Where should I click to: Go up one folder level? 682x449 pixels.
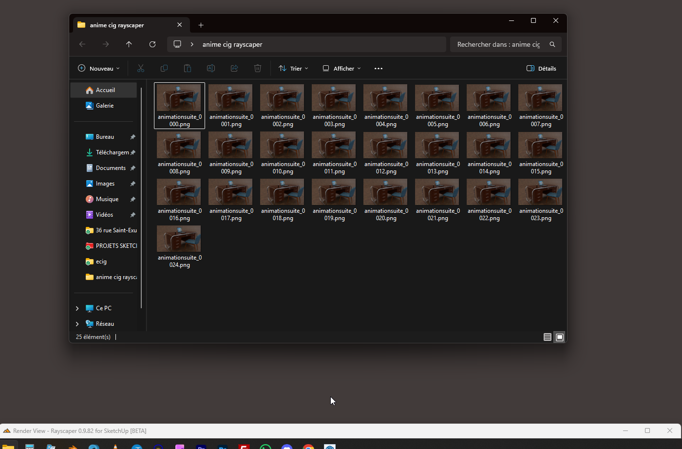(129, 44)
